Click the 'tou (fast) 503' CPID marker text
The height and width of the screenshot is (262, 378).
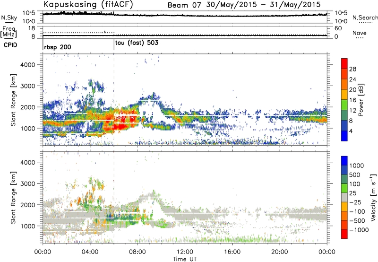[137, 43]
